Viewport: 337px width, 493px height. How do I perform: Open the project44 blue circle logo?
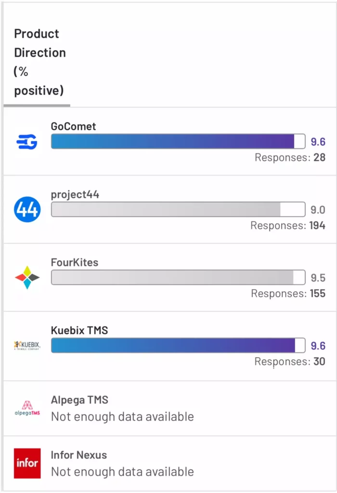pos(27,209)
